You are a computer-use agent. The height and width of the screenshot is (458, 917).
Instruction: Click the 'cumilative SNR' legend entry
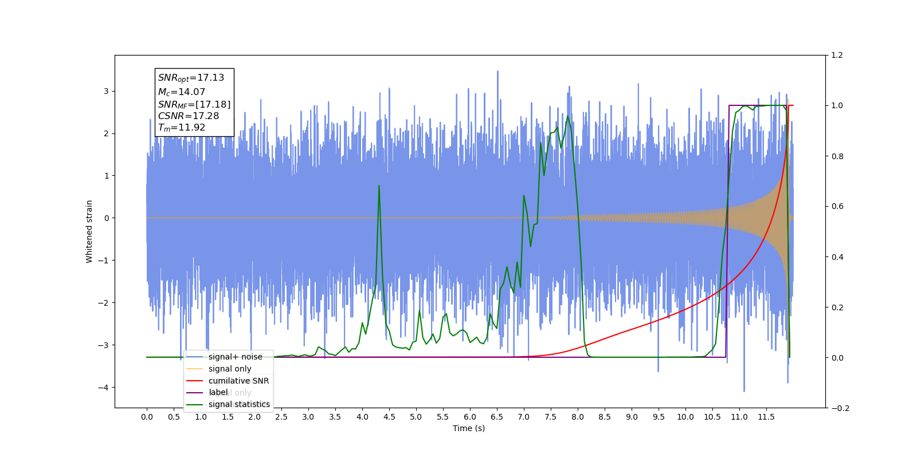pyautogui.click(x=238, y=381)
